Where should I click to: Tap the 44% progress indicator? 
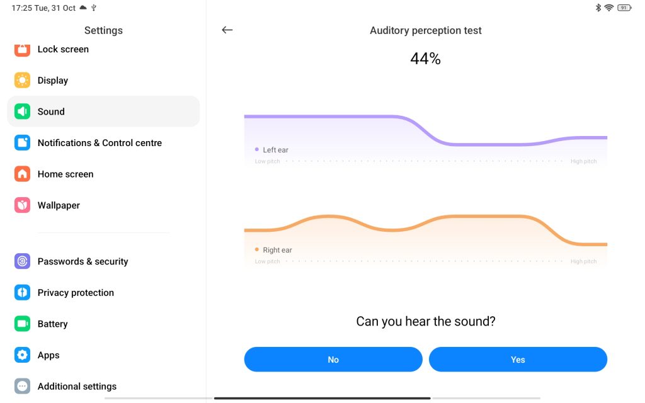pyautogui.click(x=426, y=59)
